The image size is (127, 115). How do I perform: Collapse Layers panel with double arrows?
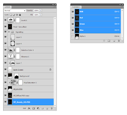tap(53, 5)
